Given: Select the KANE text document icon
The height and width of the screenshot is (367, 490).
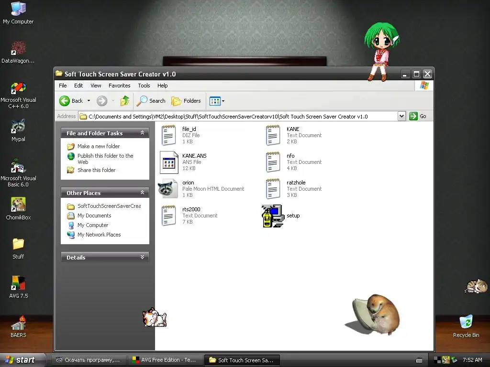Looking at the screenshot, I should click(273, 135).
